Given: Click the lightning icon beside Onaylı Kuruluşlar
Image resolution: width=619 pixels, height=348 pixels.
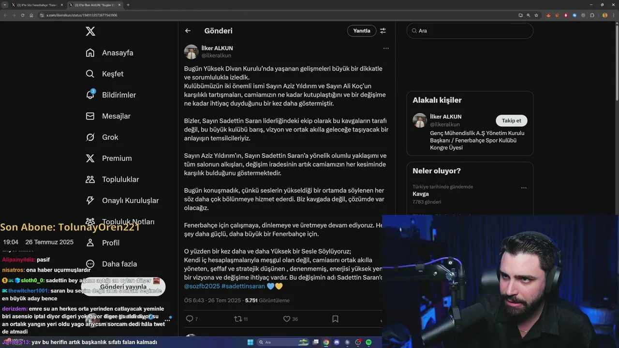Looking at the screenshot, I should tap(90, 201).
